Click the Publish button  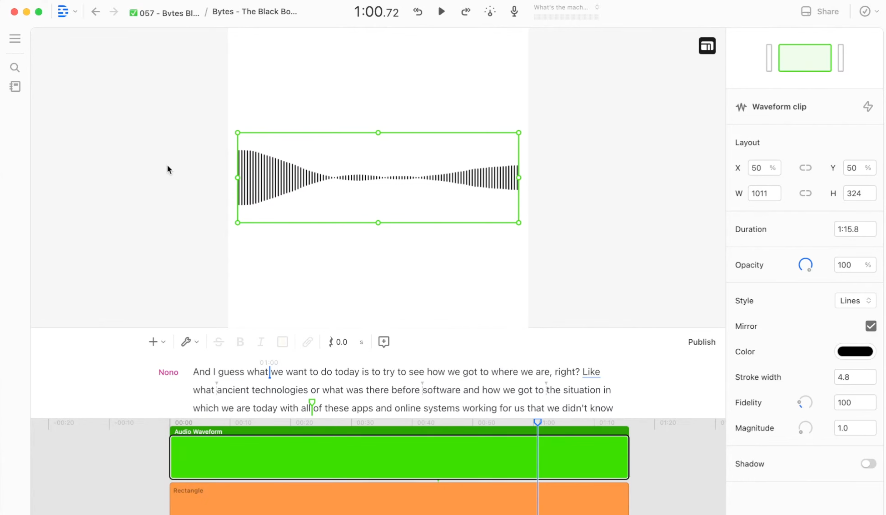pyautogui.click(x=701, y=342)
